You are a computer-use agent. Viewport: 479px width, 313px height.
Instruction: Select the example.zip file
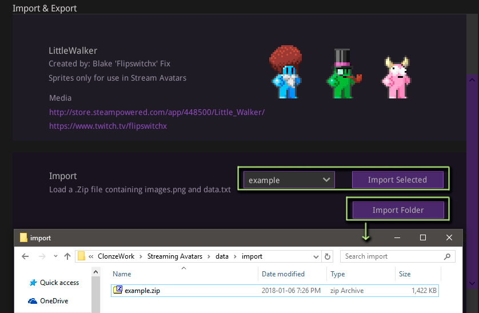coord(275,290)
